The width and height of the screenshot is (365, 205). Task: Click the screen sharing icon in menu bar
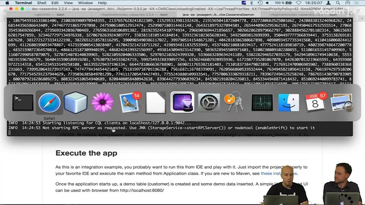pos(244,3)
